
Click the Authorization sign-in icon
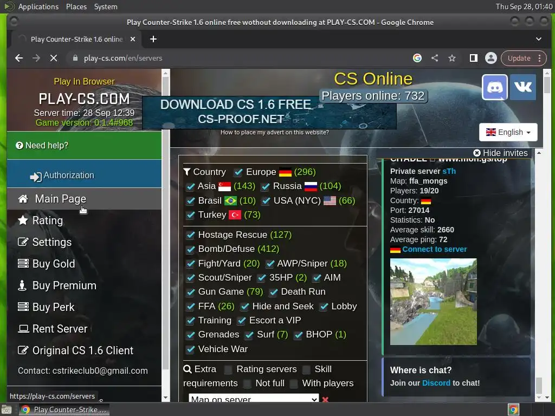coord(36,177)
